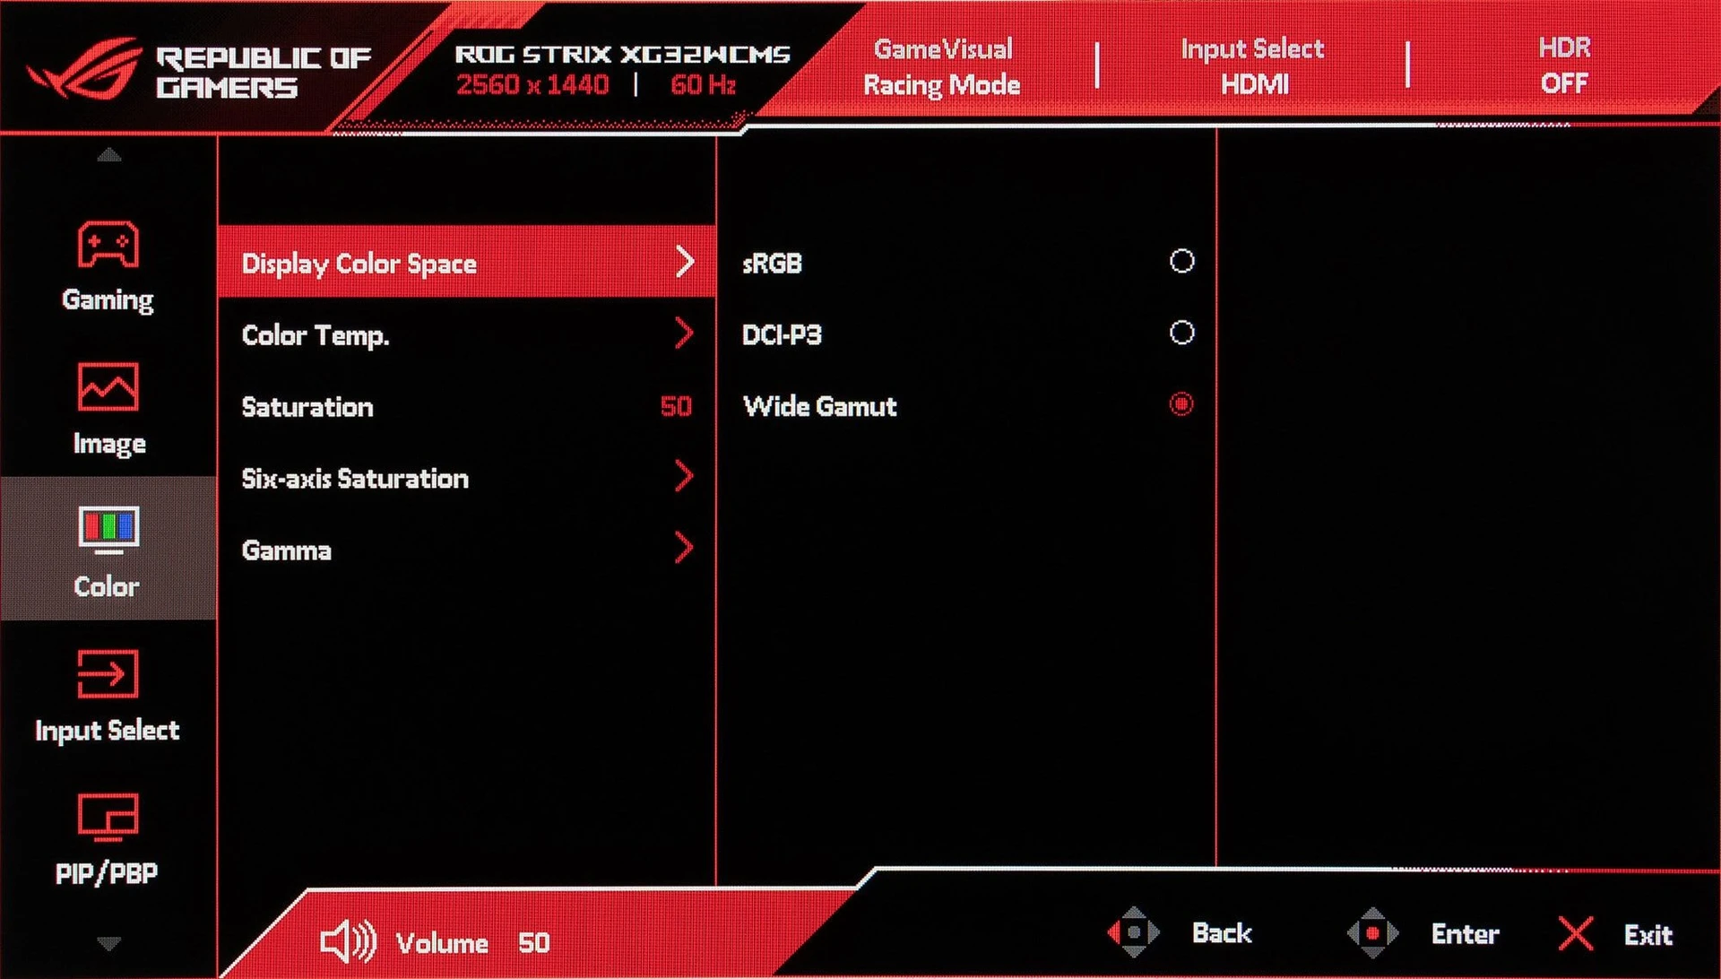Image resolution: width=1721 pixels, height=979 pixels.
Task: Click ROG STRIX XG32WCMS model name
Action: point(623,54)
